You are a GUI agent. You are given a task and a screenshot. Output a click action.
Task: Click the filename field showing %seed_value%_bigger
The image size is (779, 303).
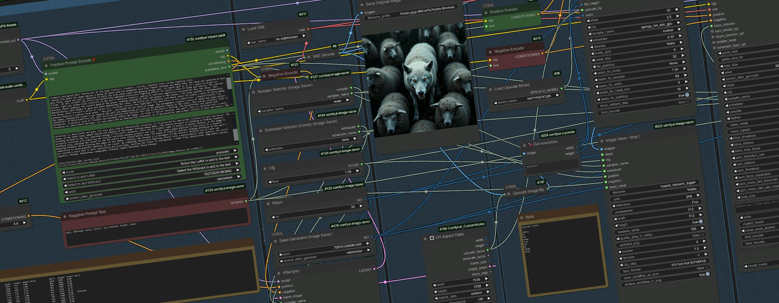pos(653,188)
